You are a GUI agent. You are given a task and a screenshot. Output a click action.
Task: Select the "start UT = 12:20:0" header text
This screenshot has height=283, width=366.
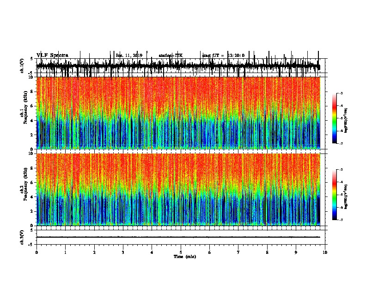(223, 55)
